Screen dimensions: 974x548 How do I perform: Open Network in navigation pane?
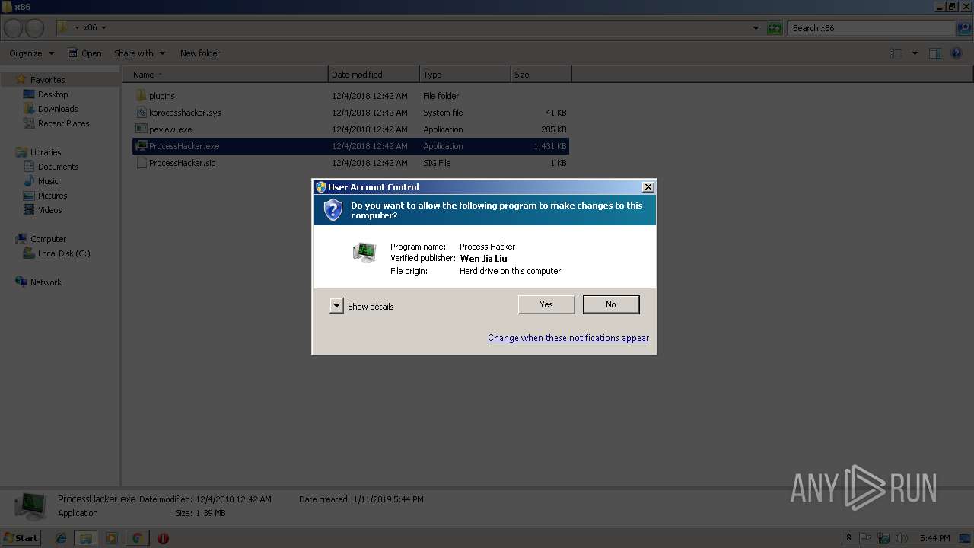46,282
